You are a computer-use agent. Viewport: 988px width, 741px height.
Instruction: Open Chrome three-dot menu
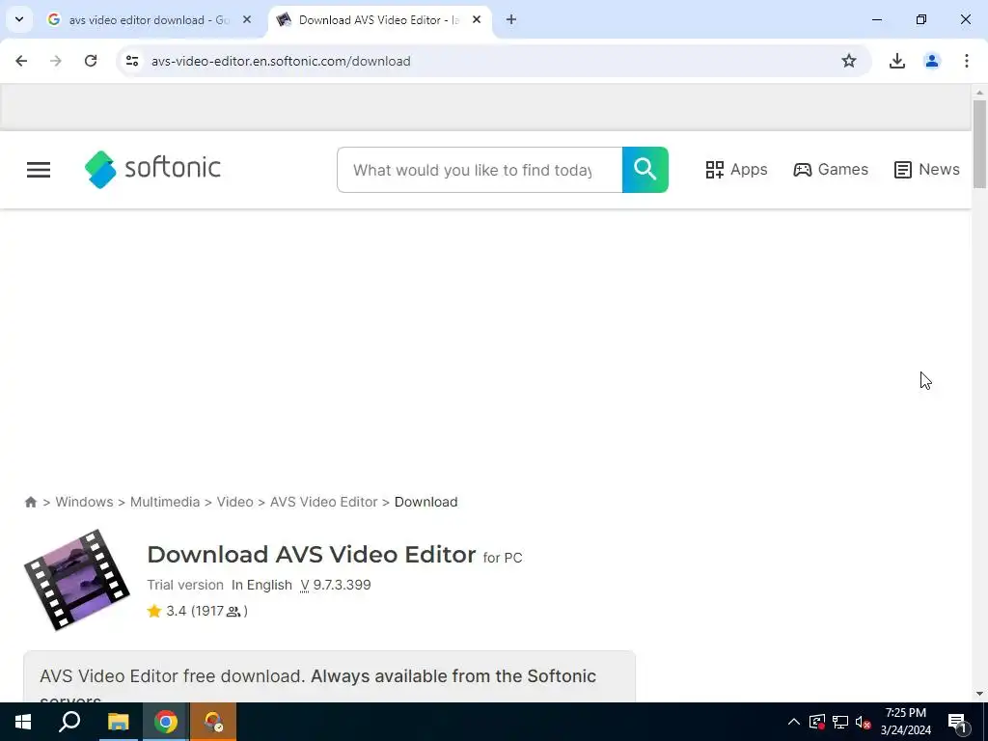(967, 61)
